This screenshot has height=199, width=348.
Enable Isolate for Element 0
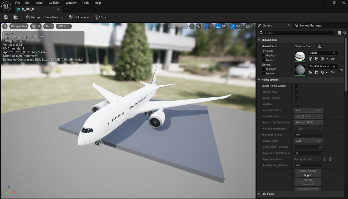point(264,60)
